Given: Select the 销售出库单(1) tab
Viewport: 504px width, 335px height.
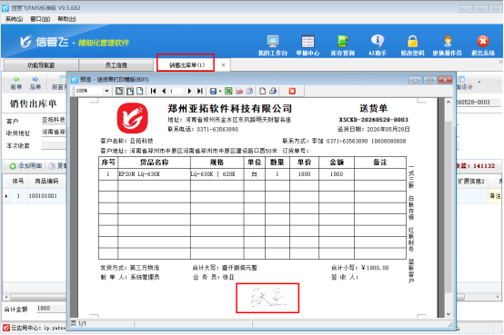Looking at the screenshot, I should 186,65.
